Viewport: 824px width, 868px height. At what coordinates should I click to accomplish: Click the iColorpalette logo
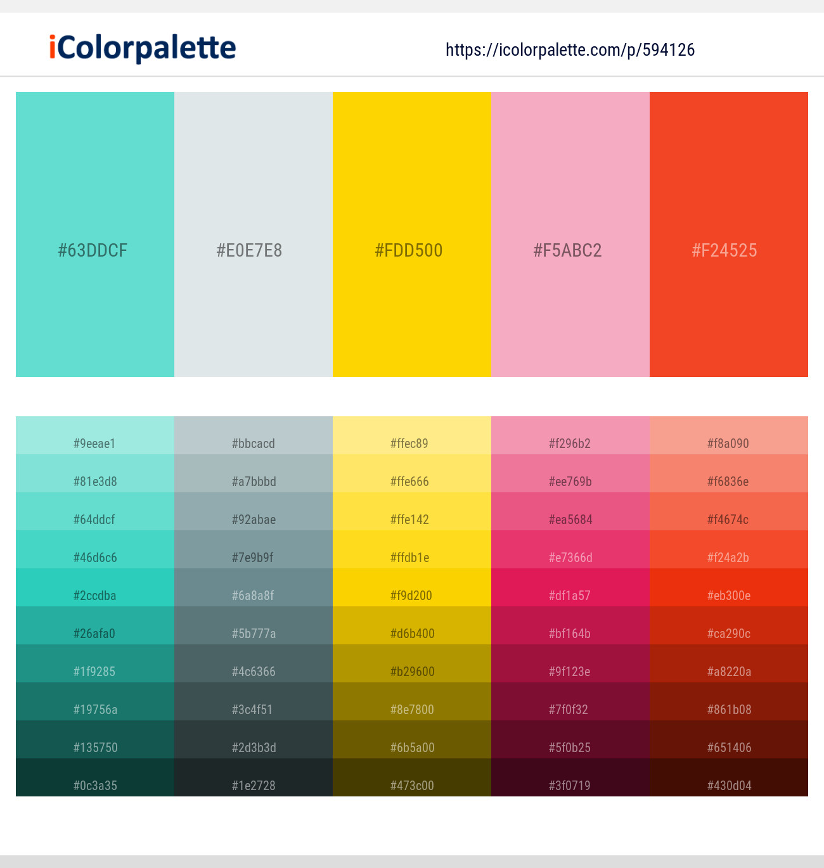(143, 48)
